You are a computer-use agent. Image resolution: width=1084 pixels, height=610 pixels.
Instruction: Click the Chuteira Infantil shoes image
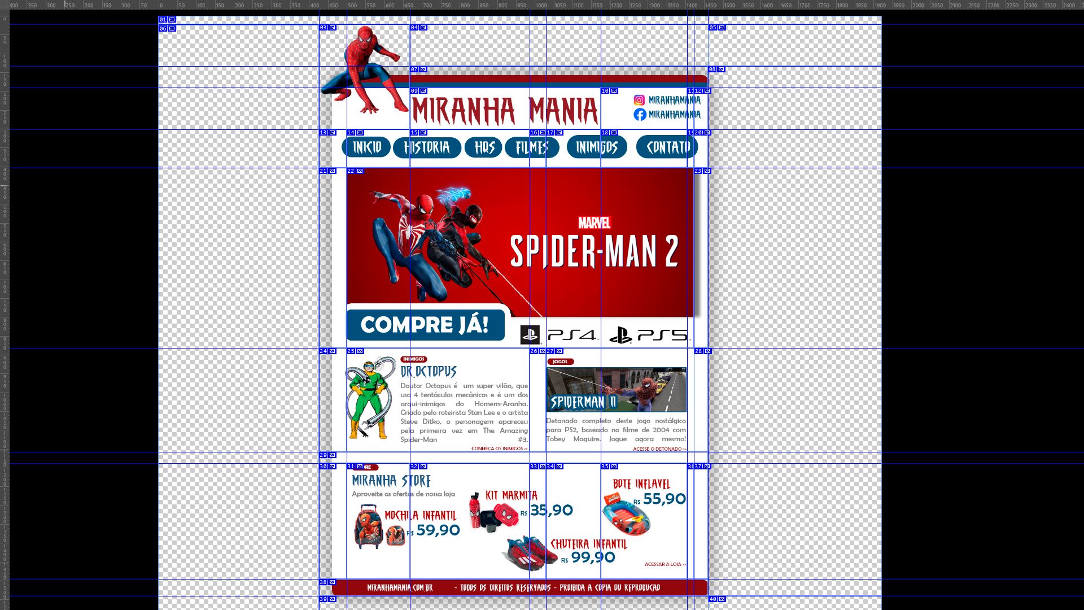coord(529,552)
